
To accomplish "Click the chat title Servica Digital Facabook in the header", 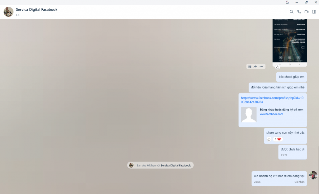I will [37, 10].
